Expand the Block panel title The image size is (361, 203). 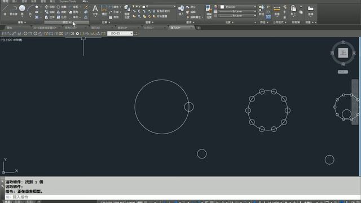coord(190,23)
